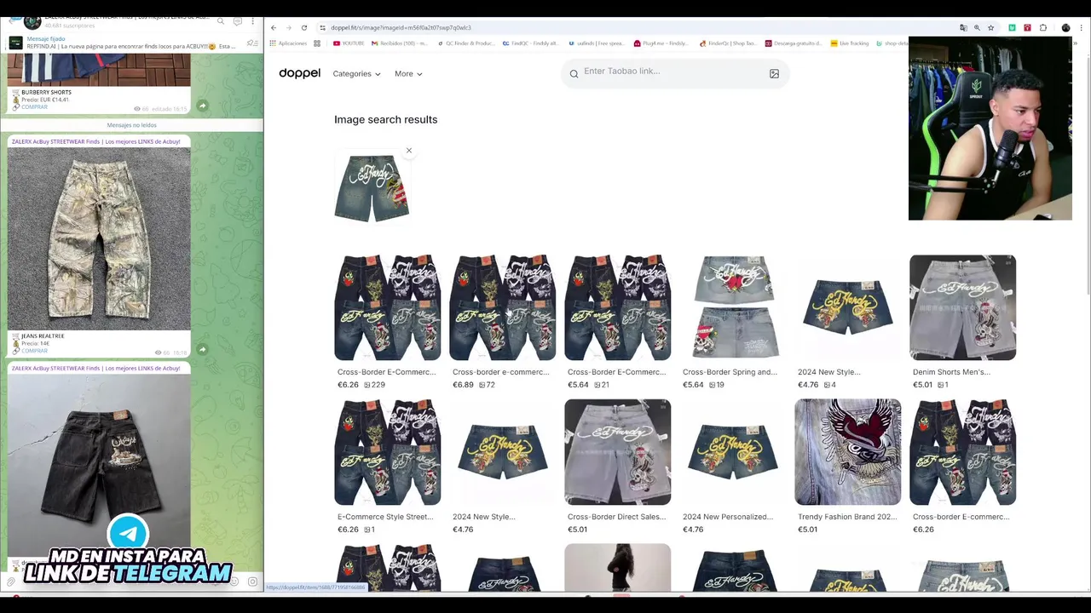Open the Google Translate icon in address bar
1091x613 pixels.
pos(963,28)
